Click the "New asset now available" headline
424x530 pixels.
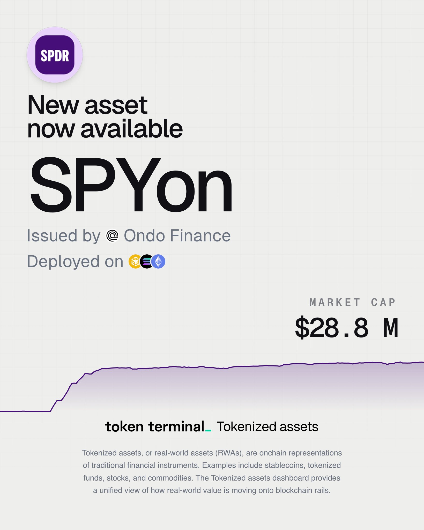click(105, 116)
